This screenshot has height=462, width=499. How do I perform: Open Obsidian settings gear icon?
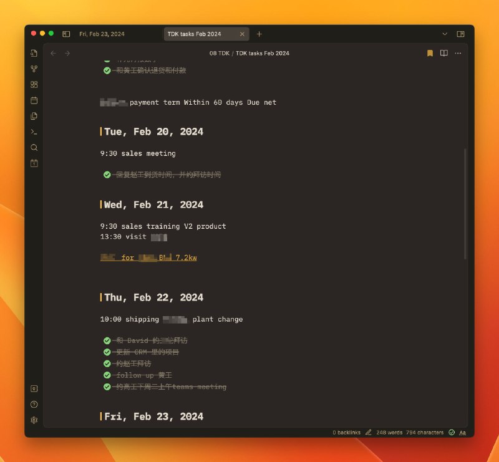pyautogui.click(x=34, y=420)
